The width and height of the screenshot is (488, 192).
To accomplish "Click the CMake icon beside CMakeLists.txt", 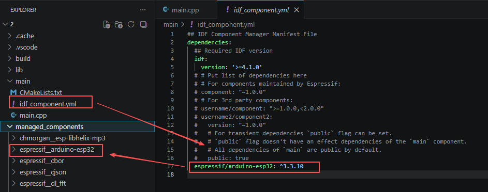I will tap(13, 92).
